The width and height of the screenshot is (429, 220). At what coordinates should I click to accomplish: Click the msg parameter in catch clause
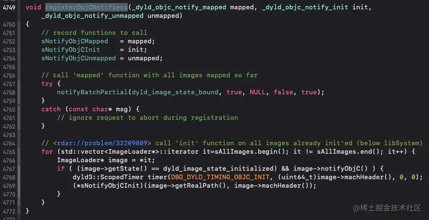[x=122, y=109]
